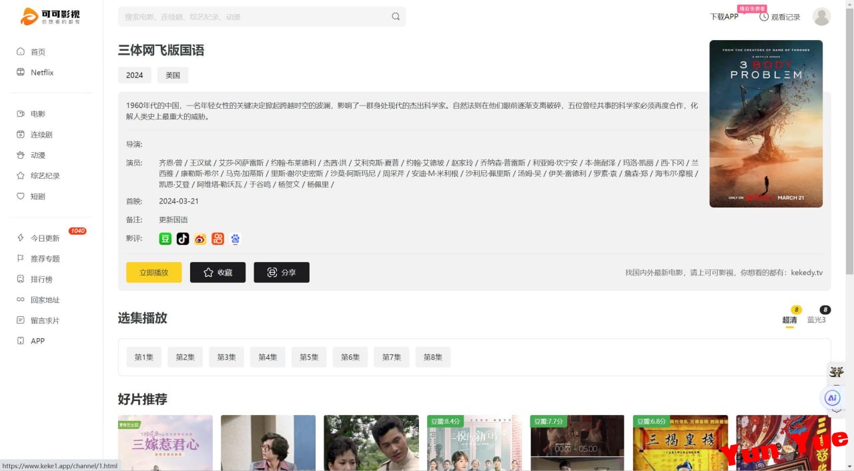Play episode 第3集
854x471 pixels.
tap(226, 357)
